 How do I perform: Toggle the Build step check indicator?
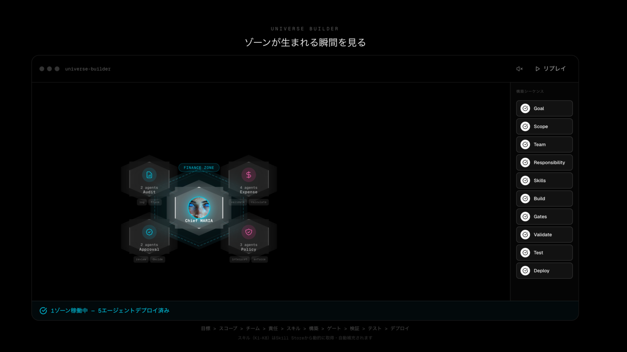(x=525, y=198)
